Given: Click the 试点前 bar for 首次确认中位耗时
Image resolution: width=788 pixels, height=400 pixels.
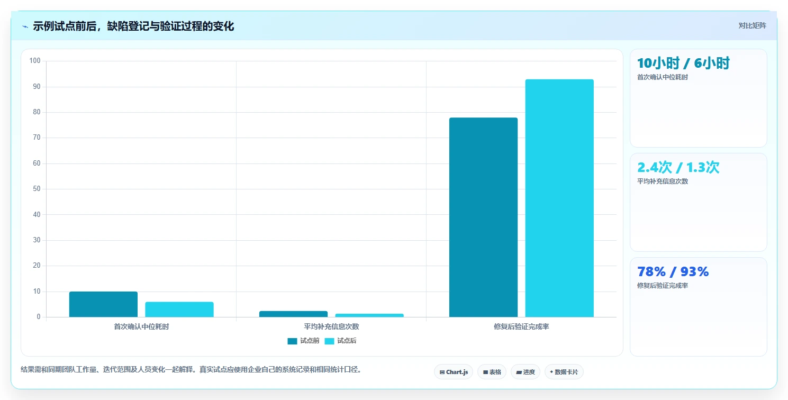Looking at the screenshot, I should point(103,304).
